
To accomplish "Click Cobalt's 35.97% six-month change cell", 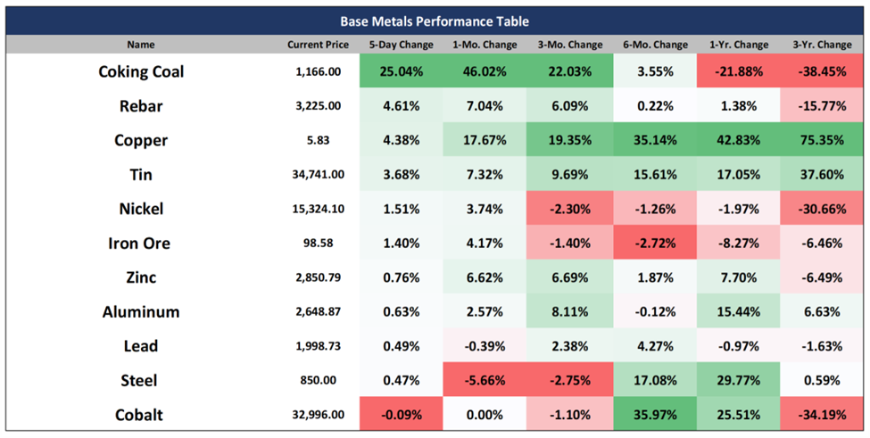I will click(x=655, y=415).
